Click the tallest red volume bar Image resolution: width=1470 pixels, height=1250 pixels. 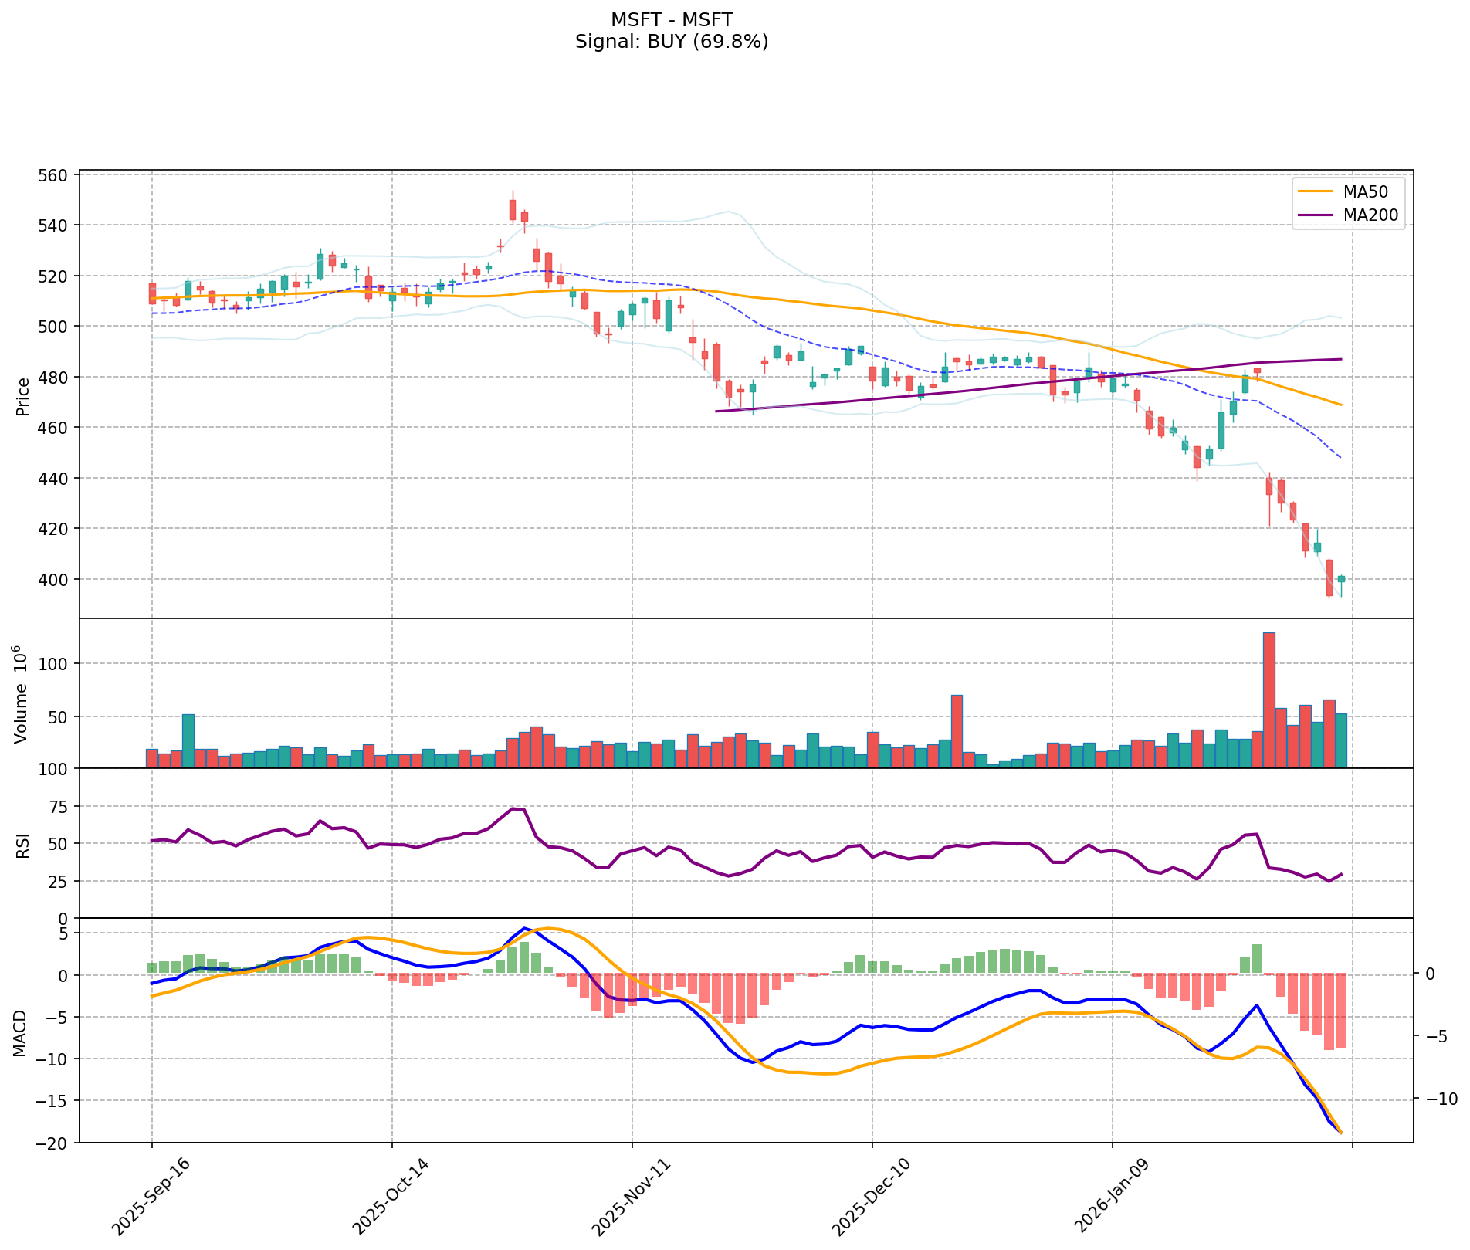tap(1268, 699)
